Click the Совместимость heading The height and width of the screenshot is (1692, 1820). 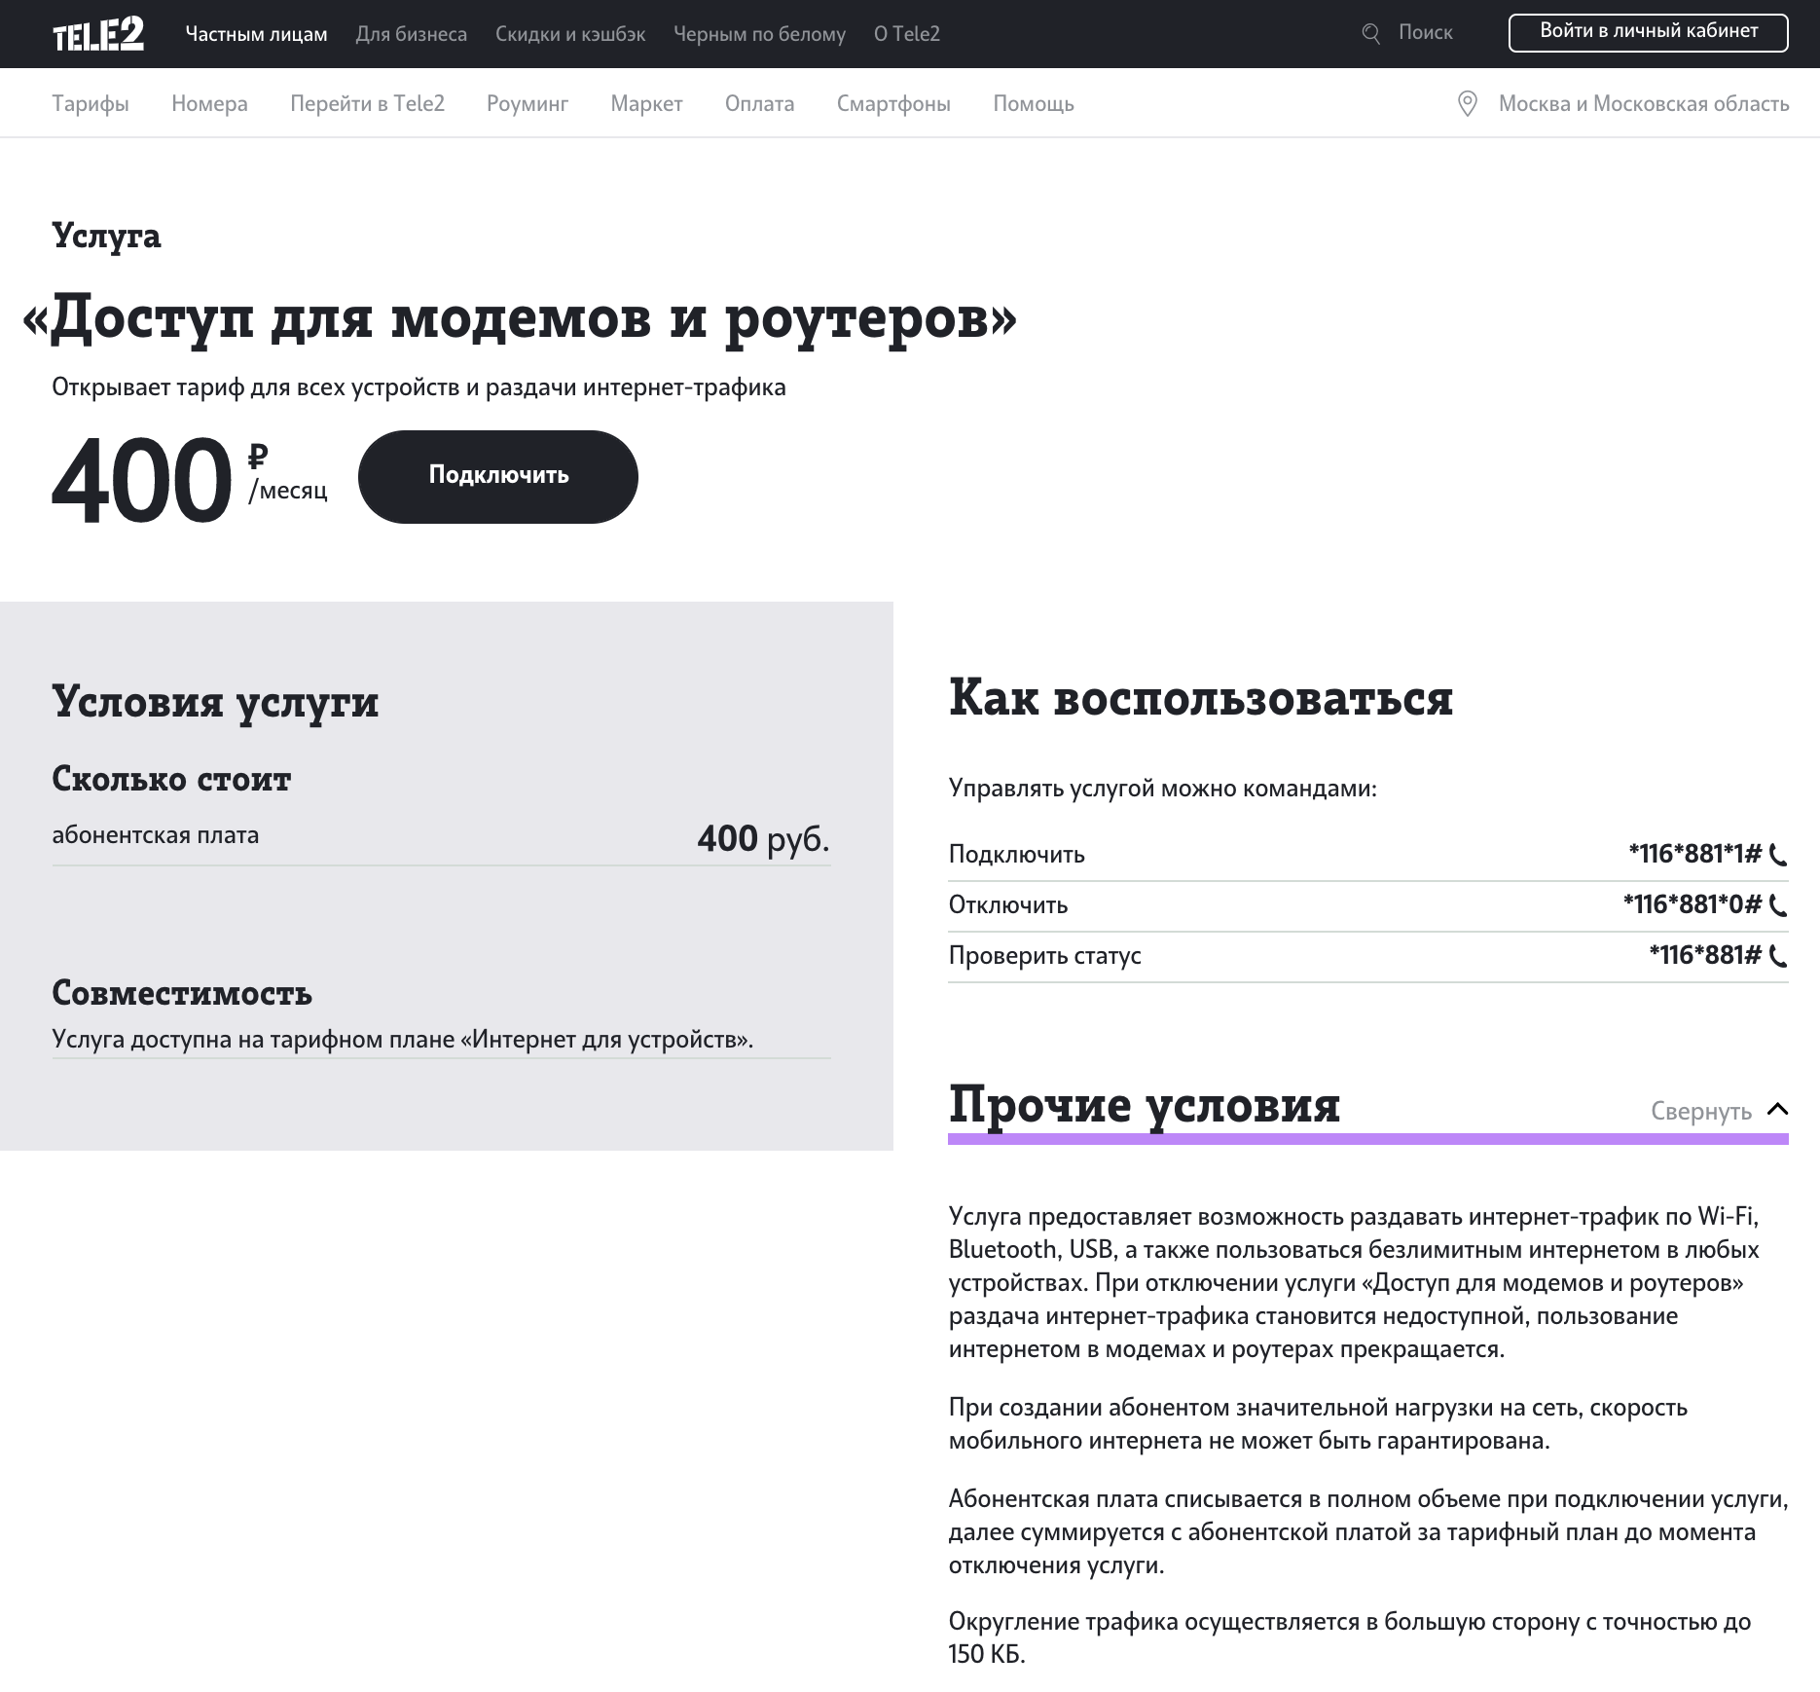pyautogui.click(x=182, y=993)
